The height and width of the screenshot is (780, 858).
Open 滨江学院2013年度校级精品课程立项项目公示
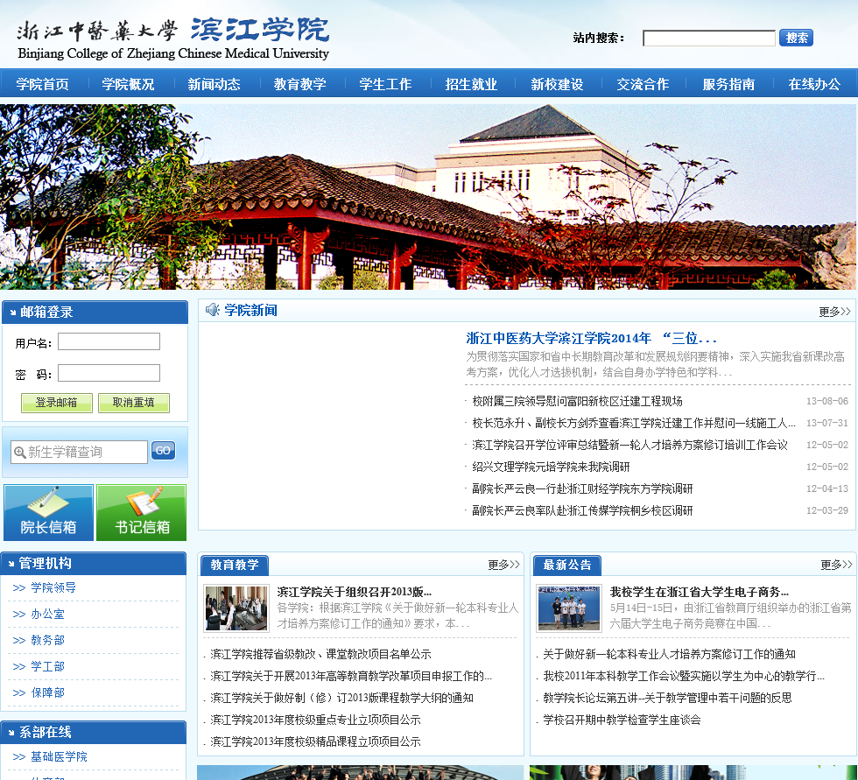point(315,741)
